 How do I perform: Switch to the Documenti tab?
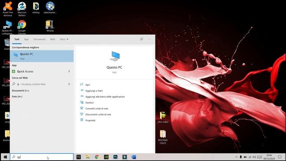click(x=39, y=39)
